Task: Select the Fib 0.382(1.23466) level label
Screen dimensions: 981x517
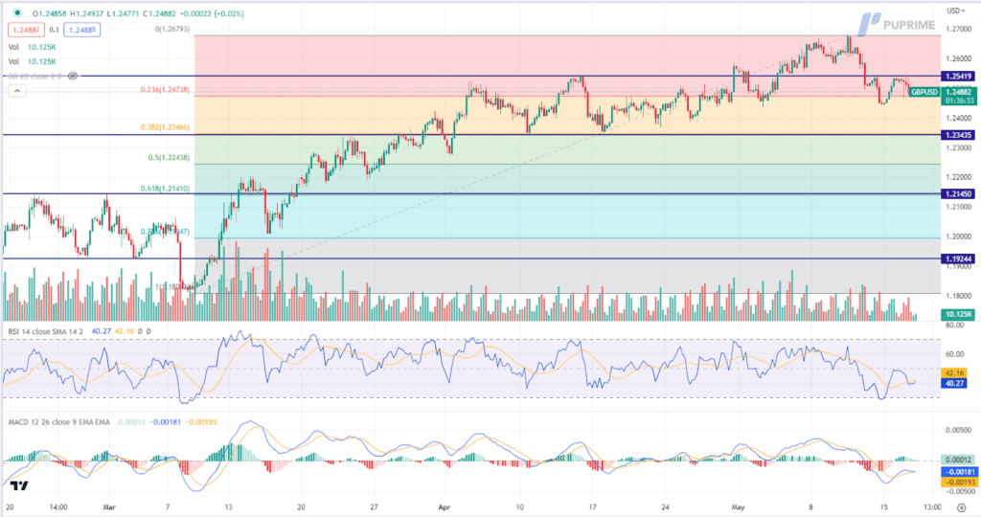Action: click(x=165, y=127)
